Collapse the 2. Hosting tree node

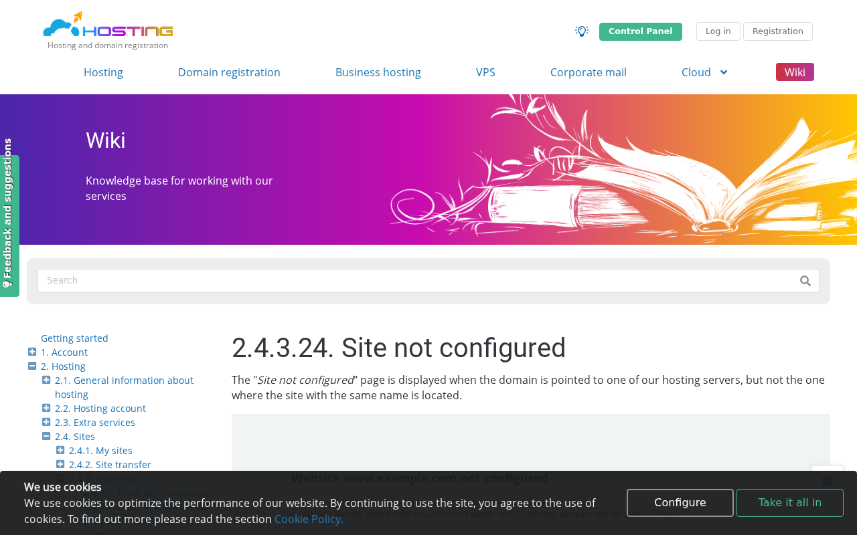pyautogui.click(x=32, y=366)
